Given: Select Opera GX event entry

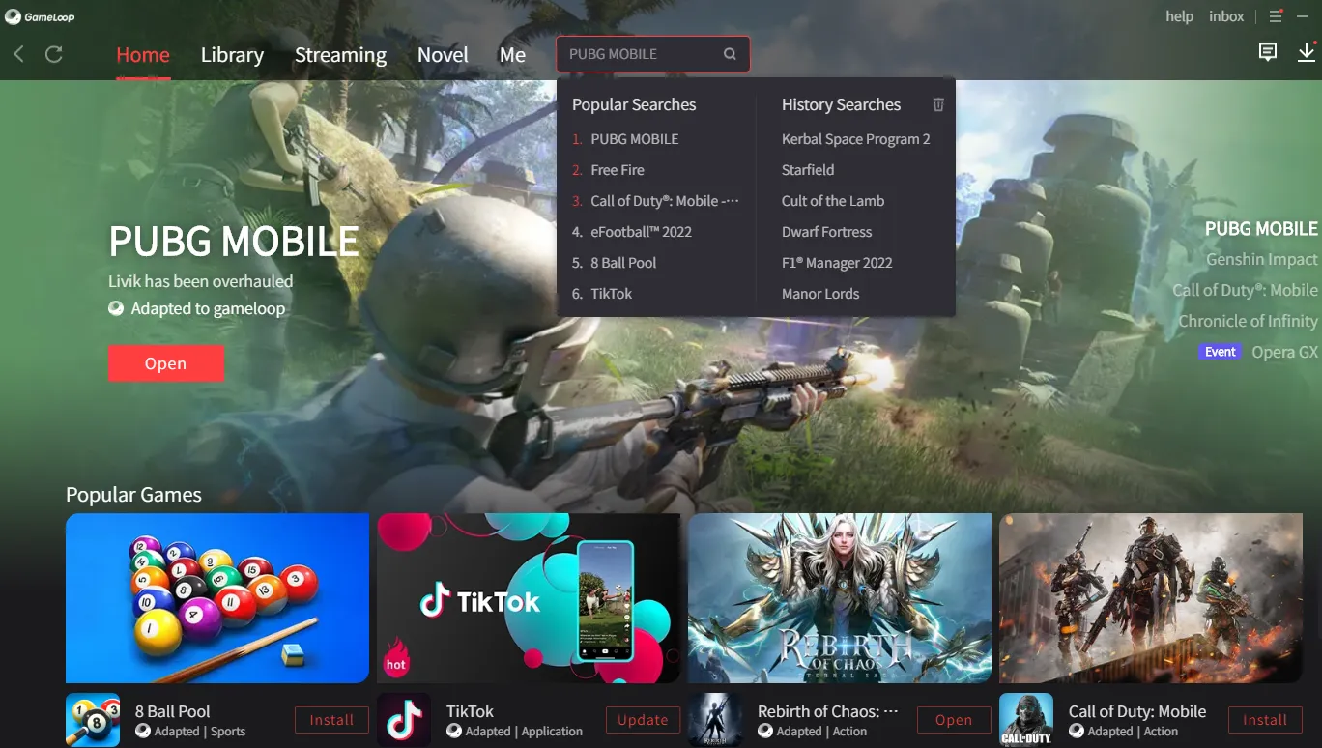Looking at the screenshot, I should [1284, 352].
